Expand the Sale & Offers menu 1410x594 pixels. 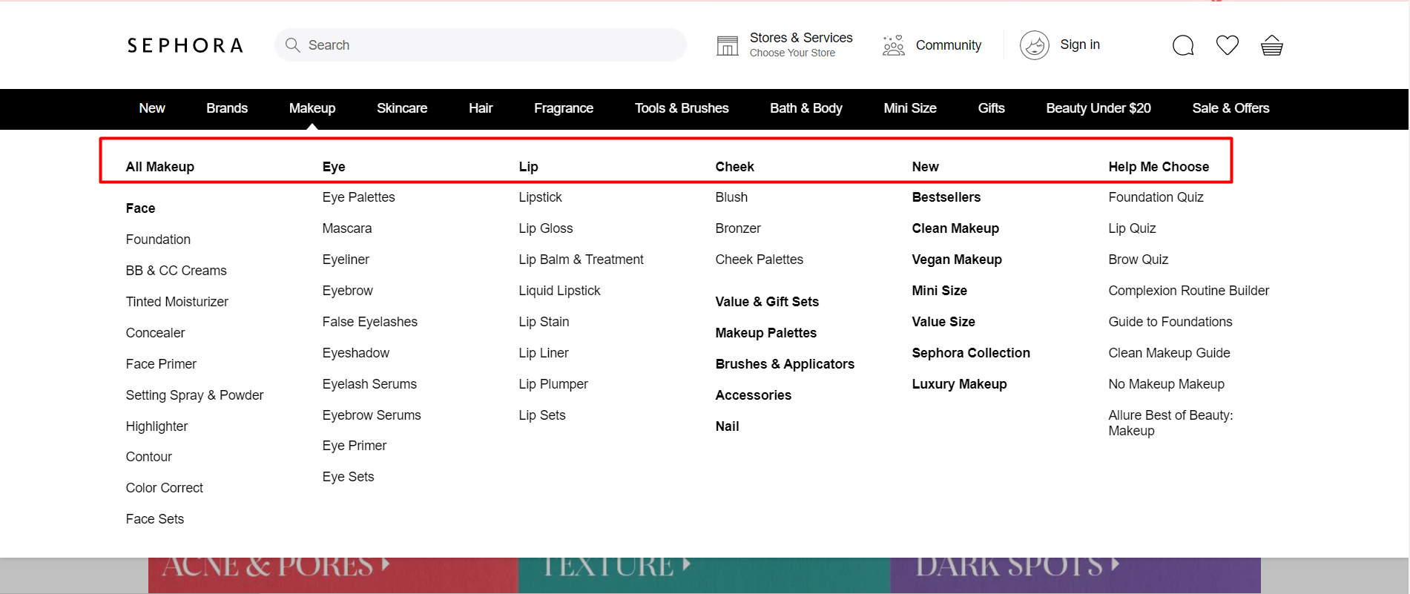(x=1230, y=108)
